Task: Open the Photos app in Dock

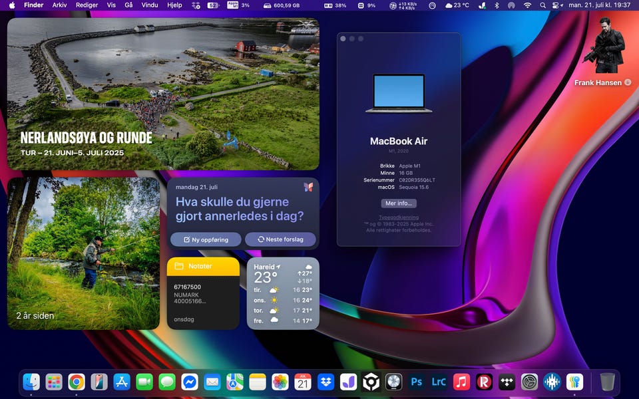Action: pos(280,382)
